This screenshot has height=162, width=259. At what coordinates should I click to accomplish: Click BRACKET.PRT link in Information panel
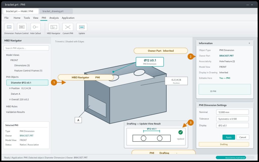226,56
